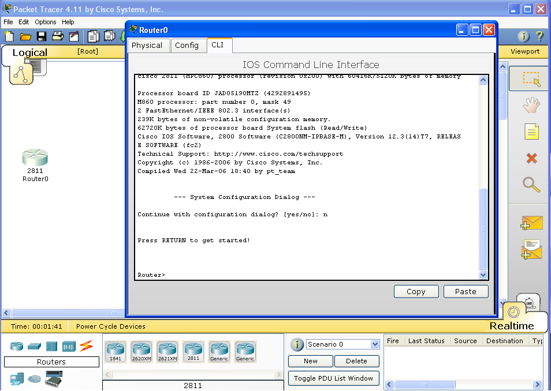Image resolution: width=551 pixels, height=391 pixels.
Task: Choose the Switches device category icon
Action: 34,346
